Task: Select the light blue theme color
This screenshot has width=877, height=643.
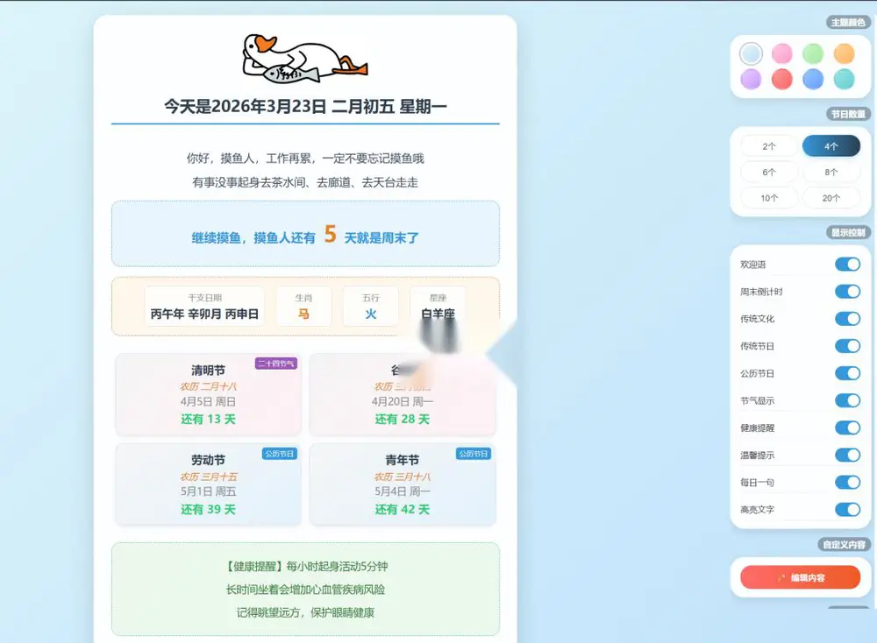Action: [751, 53]
